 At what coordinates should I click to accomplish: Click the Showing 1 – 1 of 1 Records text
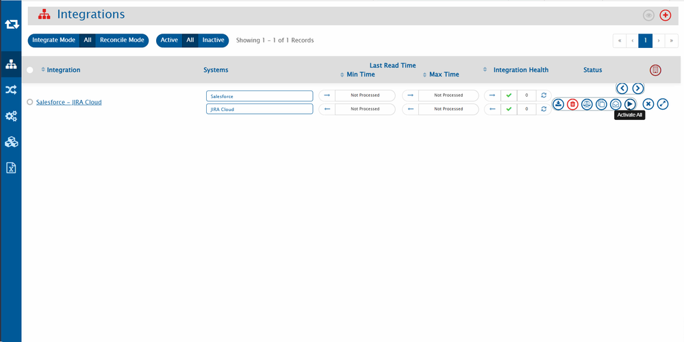pos(275,40)
